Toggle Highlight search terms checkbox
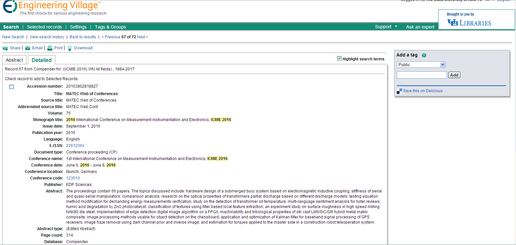This screenshot has height=245, width=516. (x=339, y=58)
